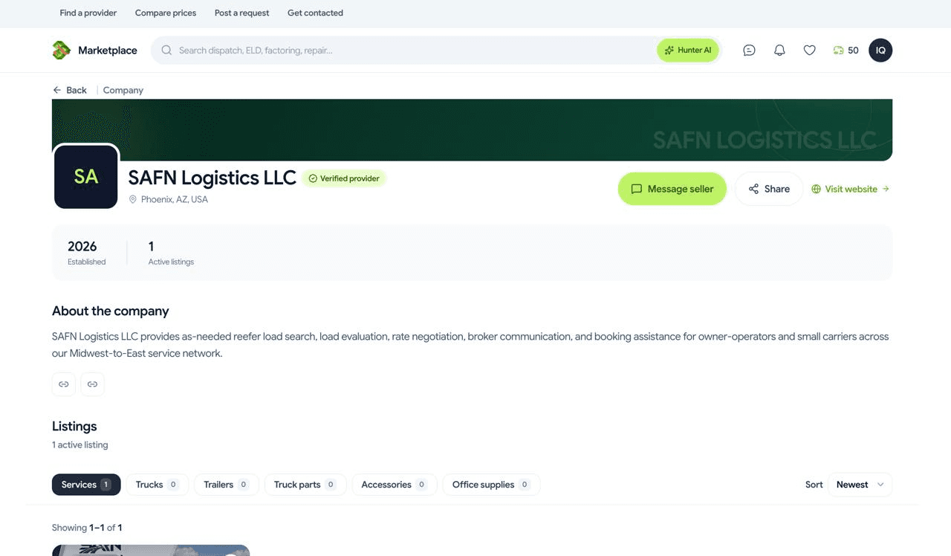The image size is (951, 556).
Task: Open the messages chat icon
Action: pos(749,50)
